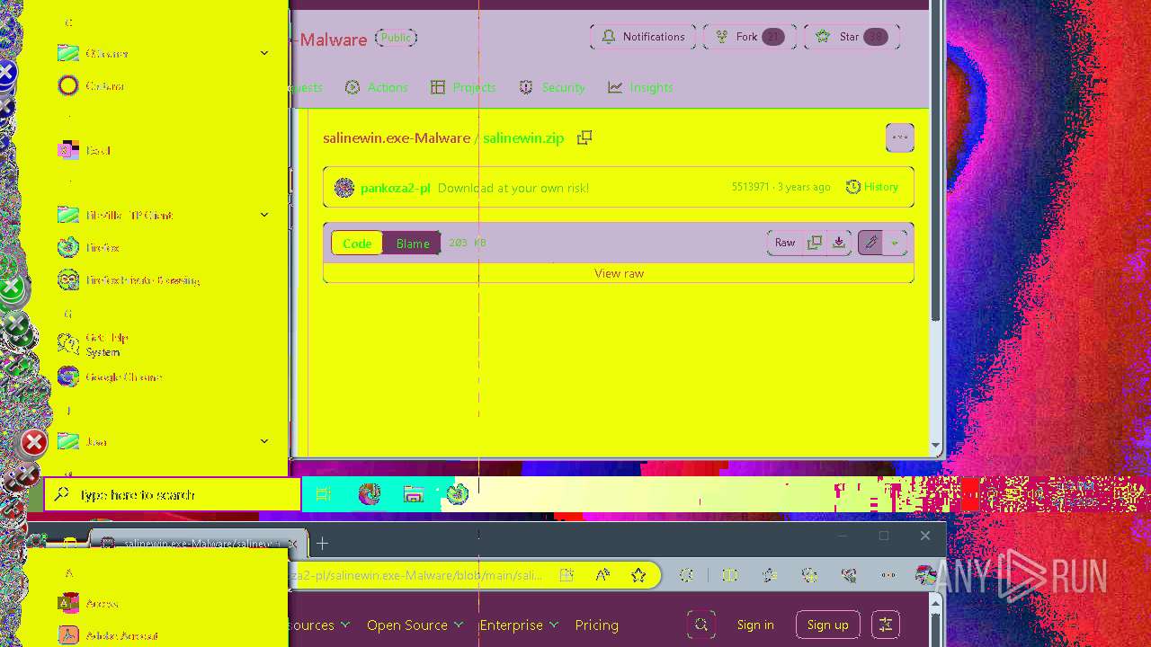Open file History
The height and width of the screenshot is (647, 1151).
point(872,187)
